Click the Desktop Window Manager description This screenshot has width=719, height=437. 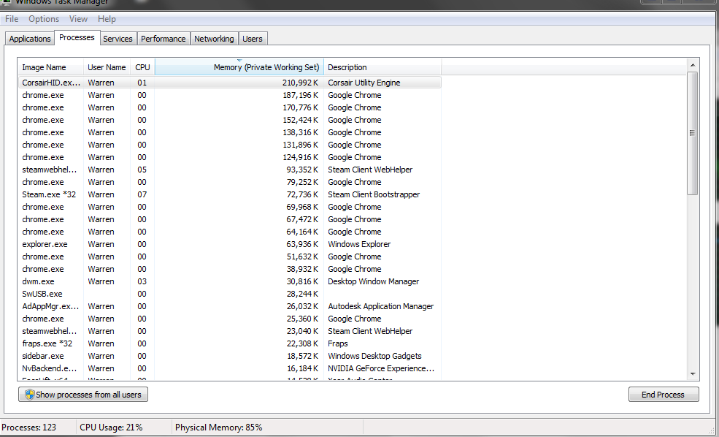373,281
